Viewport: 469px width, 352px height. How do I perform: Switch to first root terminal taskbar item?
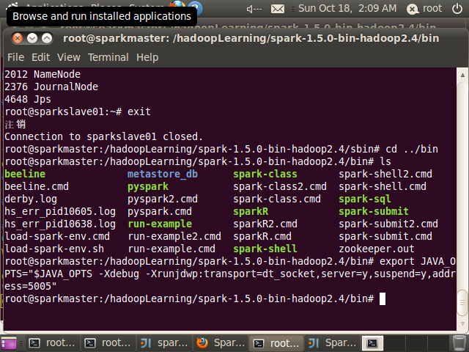click(x=52, y=343)
